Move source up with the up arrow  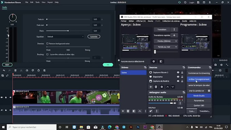(x=167, y=87)
